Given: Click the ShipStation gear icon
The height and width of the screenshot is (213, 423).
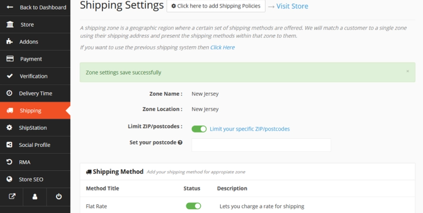Looking at the screenshot, I should 9,127.
